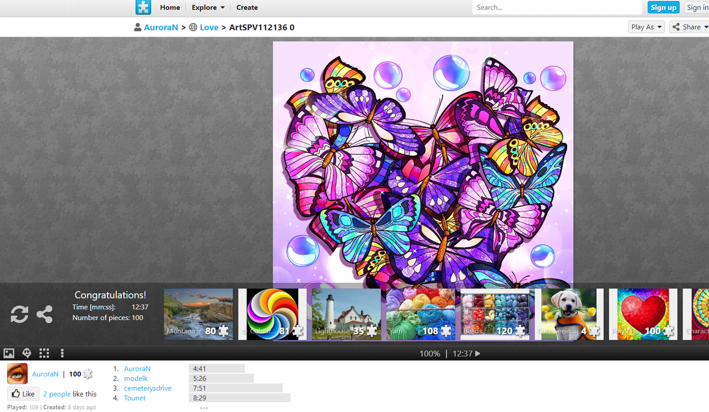Focus the Search input field
709x412 pixels.
(557, 8)
